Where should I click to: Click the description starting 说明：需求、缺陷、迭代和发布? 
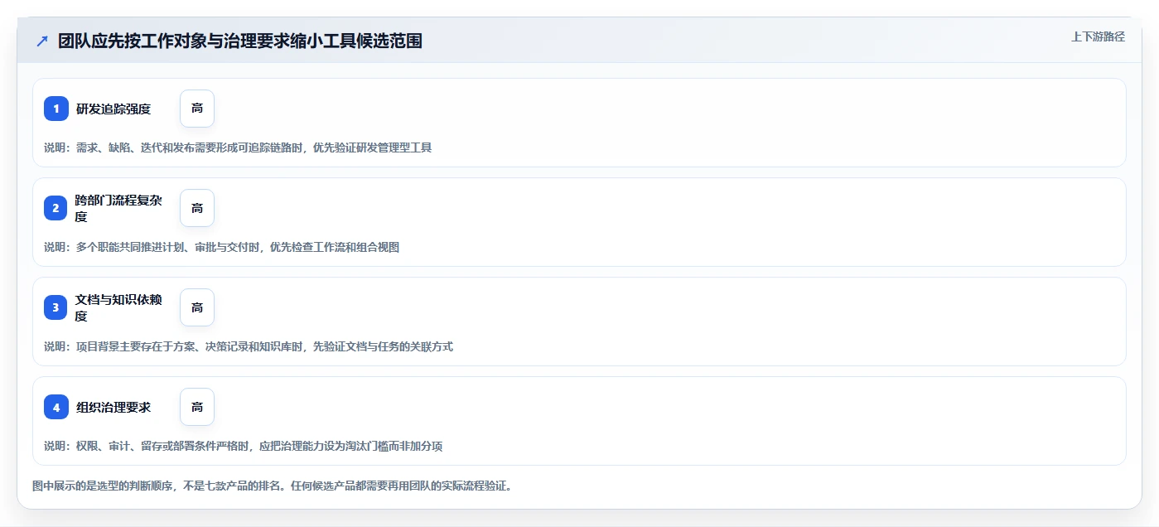pos(238,147)
